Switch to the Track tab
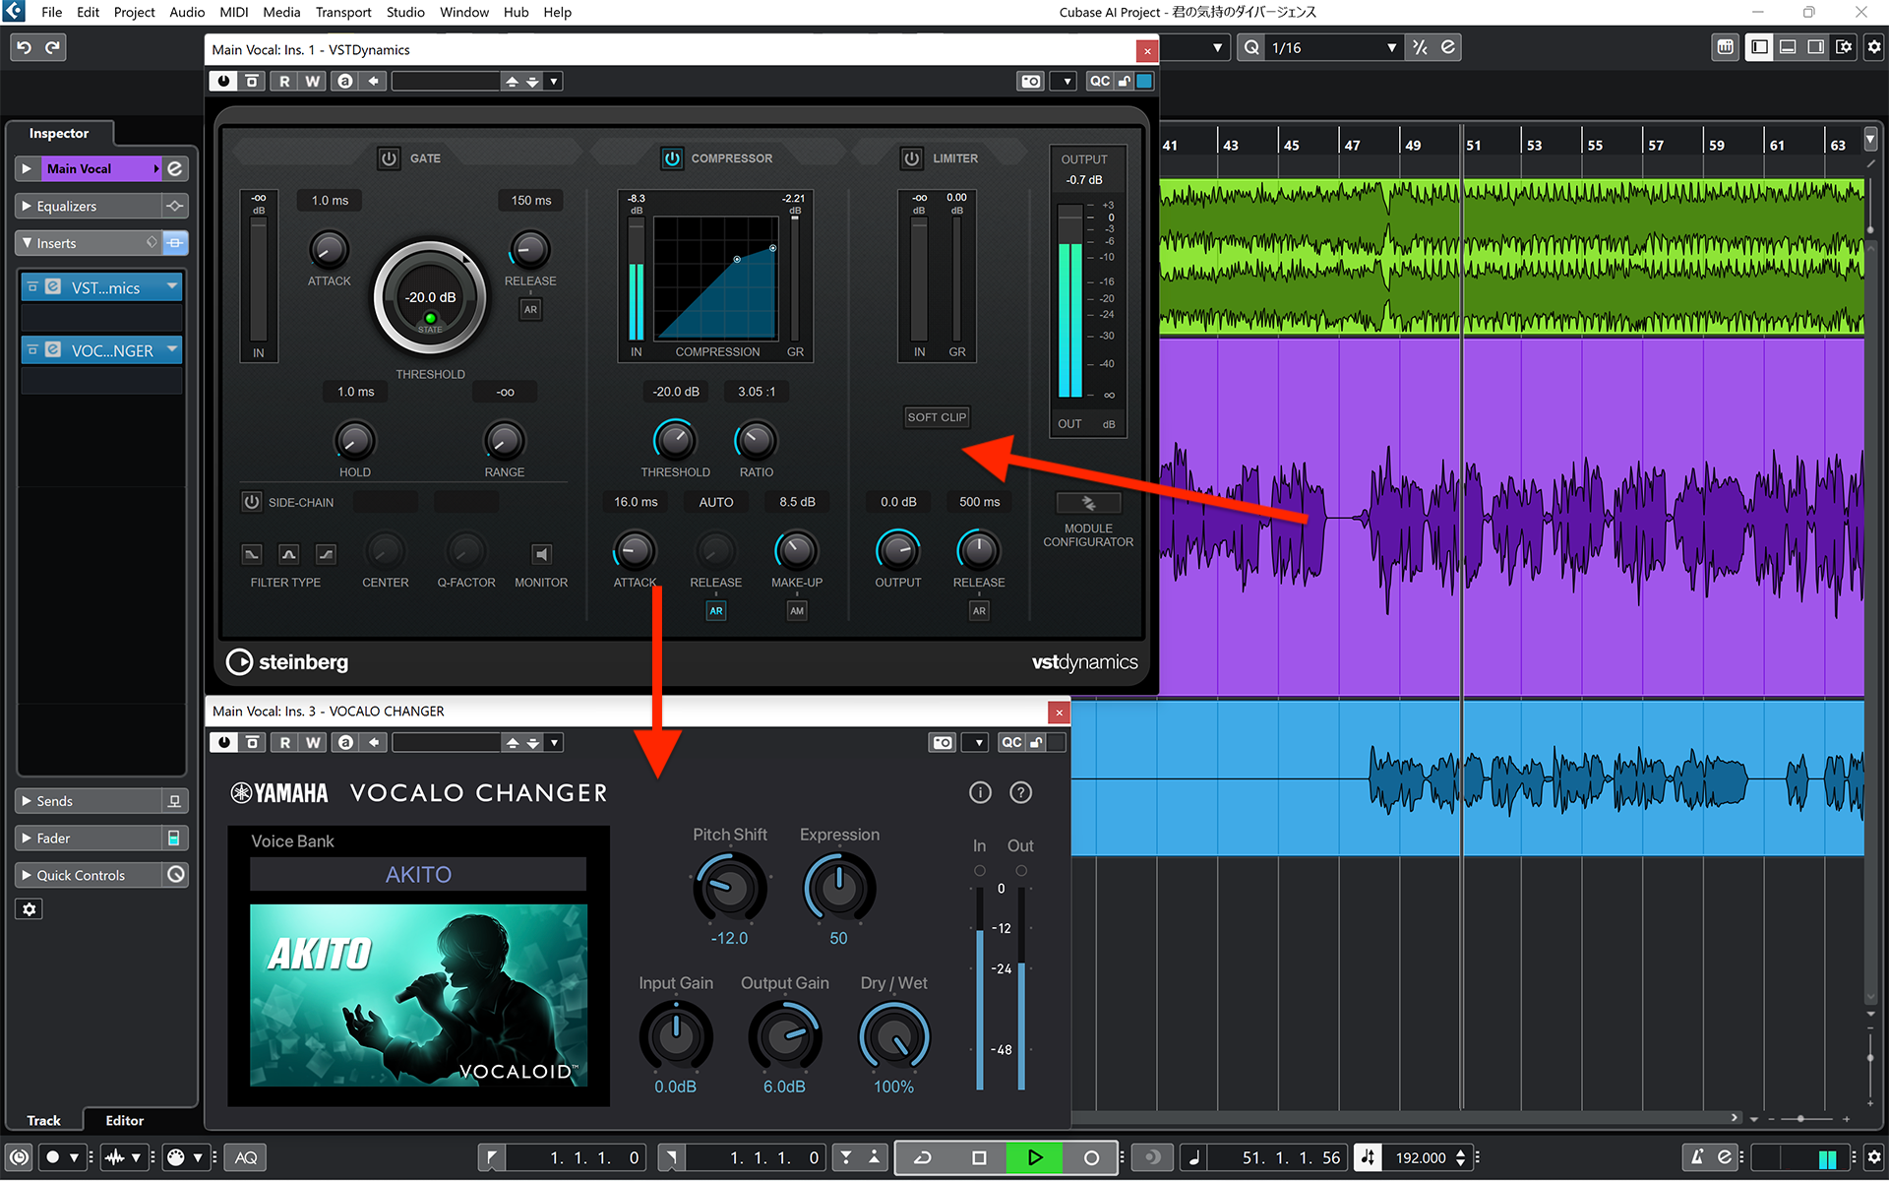1889x1181 pixels. click(43, 1120)
